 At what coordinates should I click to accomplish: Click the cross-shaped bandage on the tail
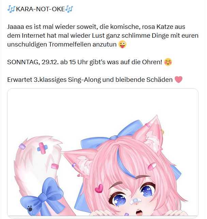point(42,148)
